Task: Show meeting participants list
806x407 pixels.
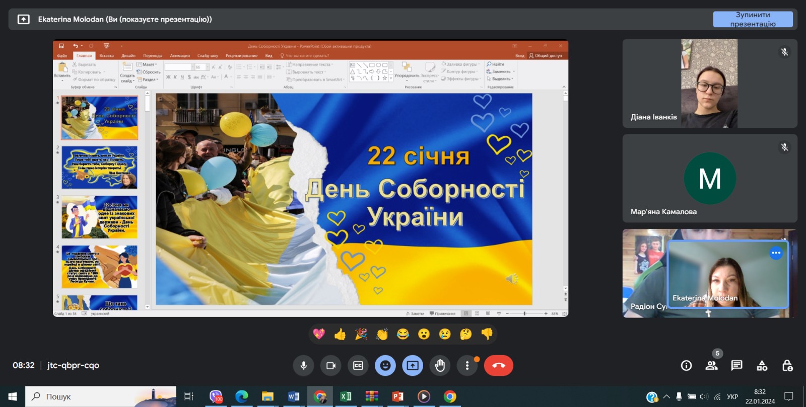Action: (x=711, y=366)
